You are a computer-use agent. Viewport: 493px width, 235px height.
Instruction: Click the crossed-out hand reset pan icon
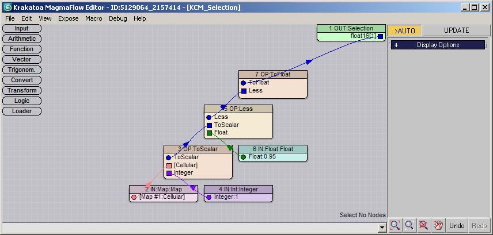point(438,225)
